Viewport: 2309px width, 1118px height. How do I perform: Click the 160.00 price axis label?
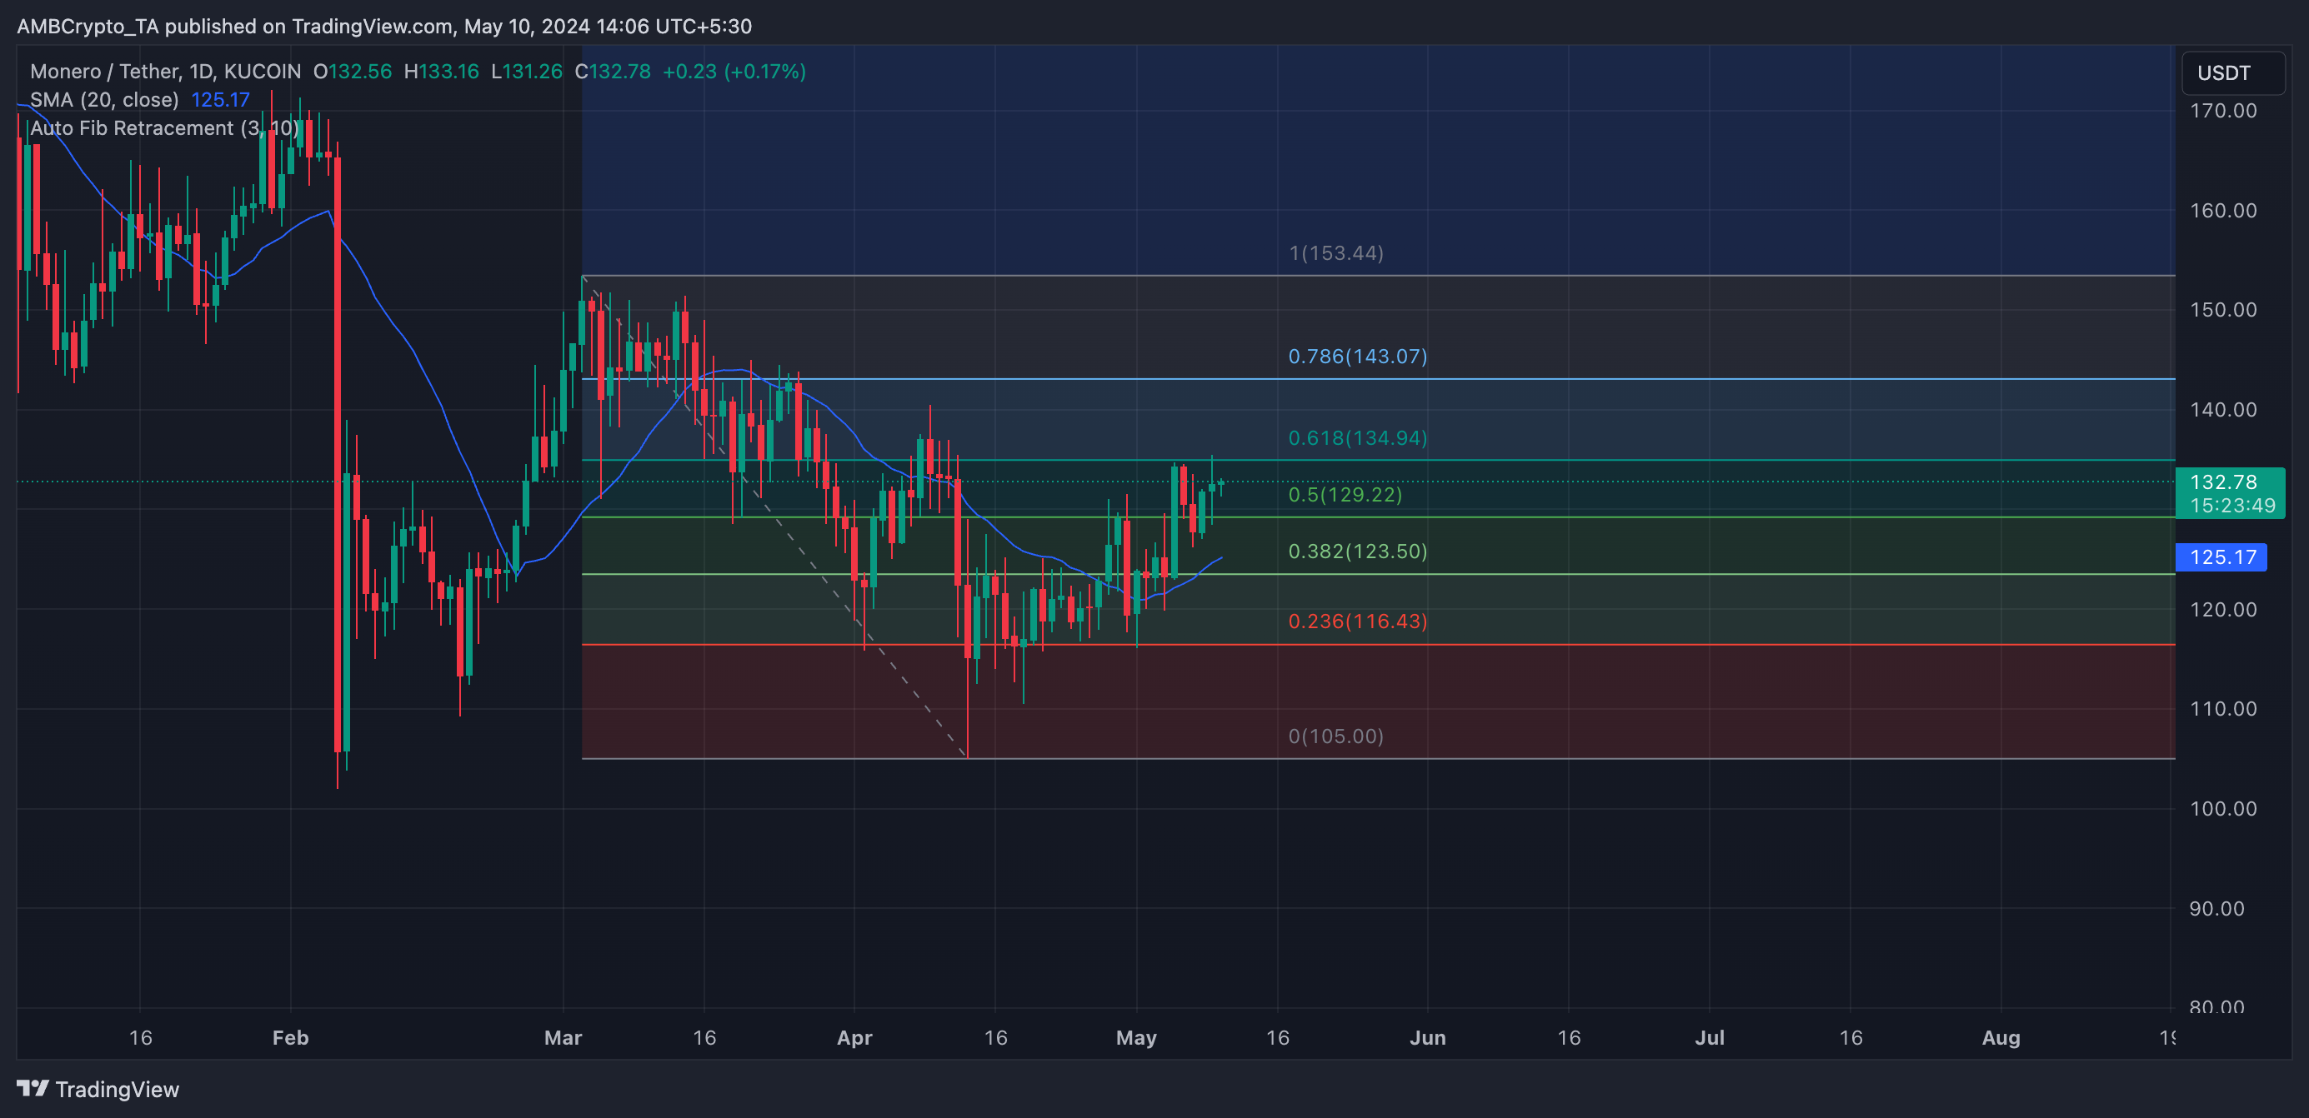click(2223, 210)
